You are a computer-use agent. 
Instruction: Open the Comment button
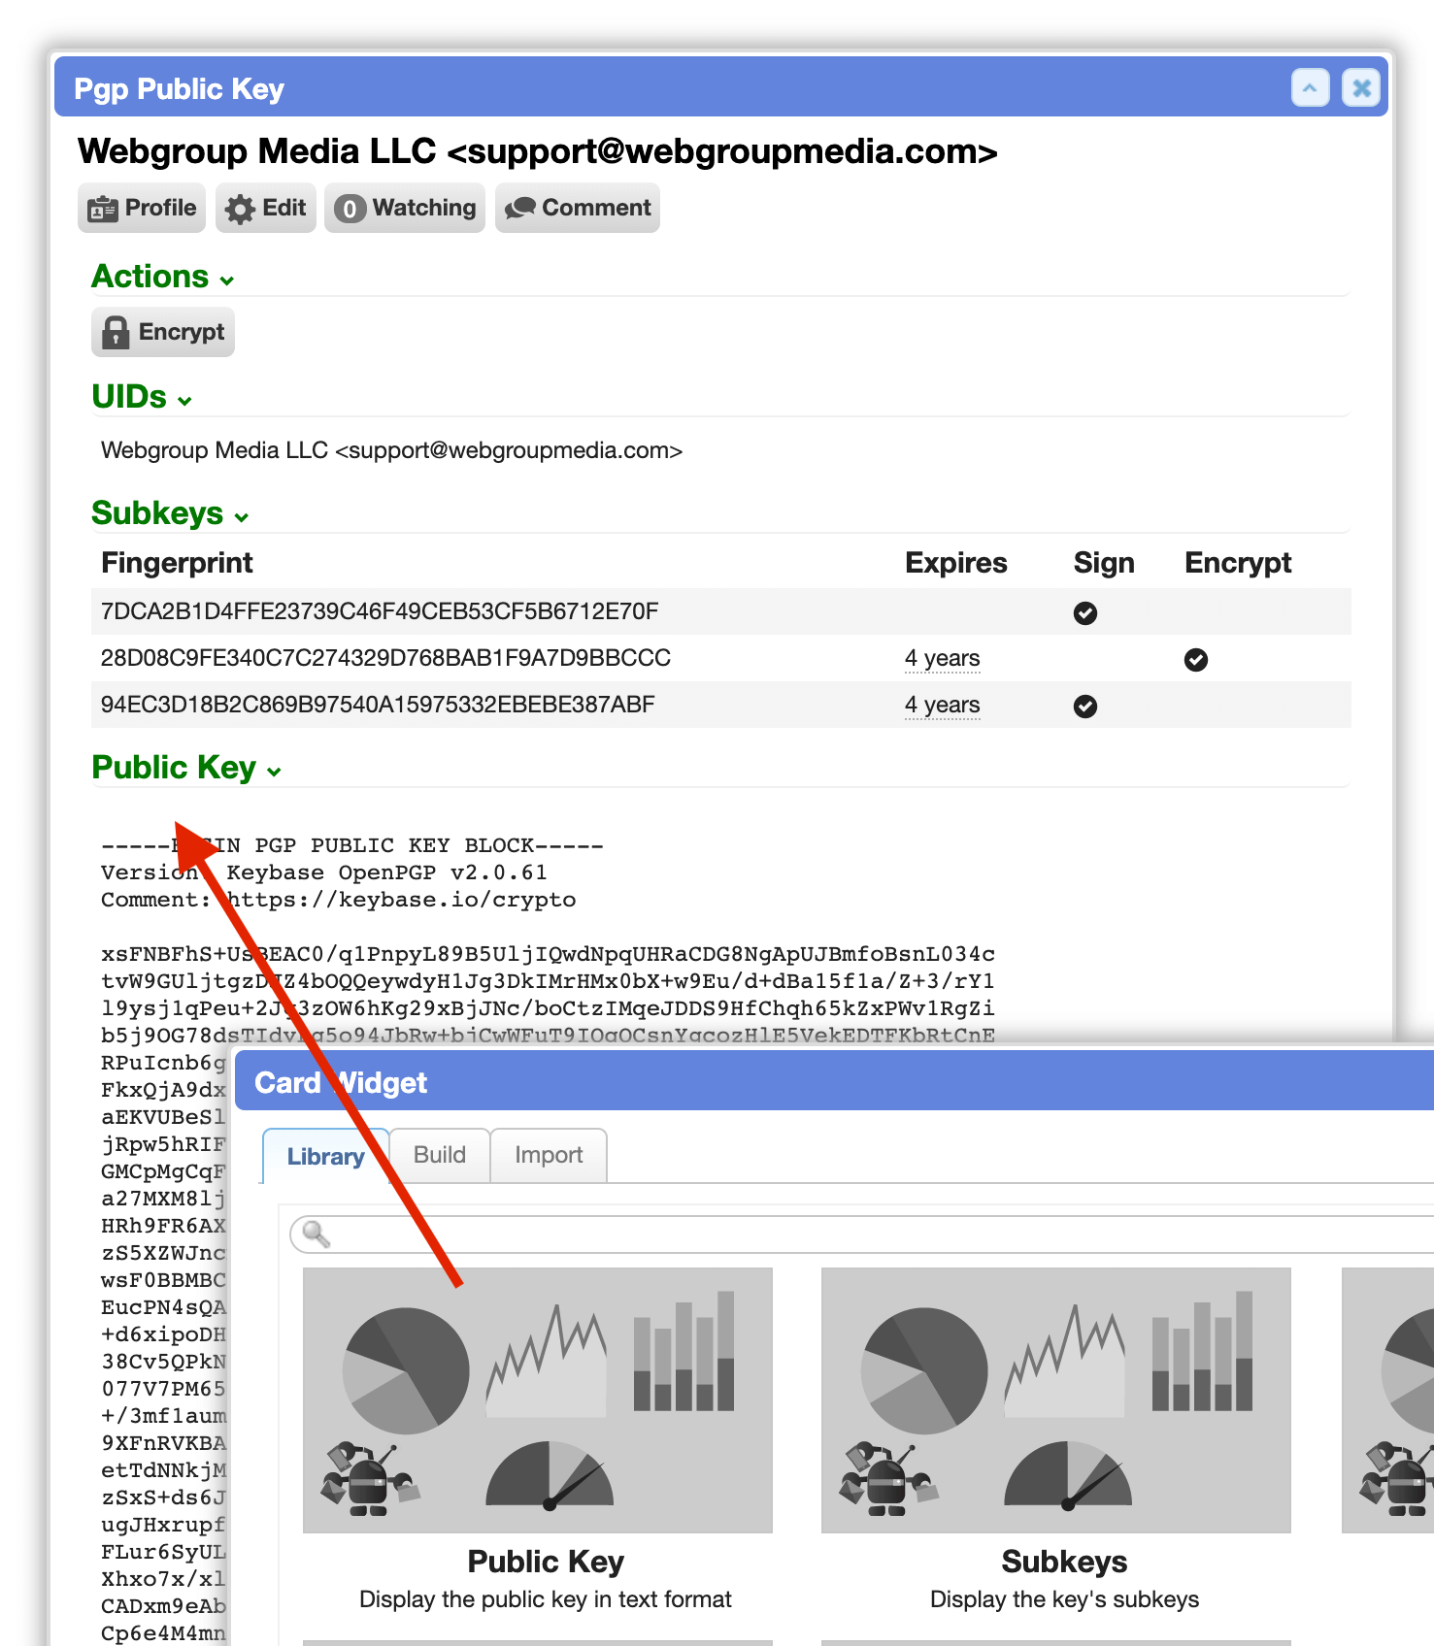click(x=578, y=208)
